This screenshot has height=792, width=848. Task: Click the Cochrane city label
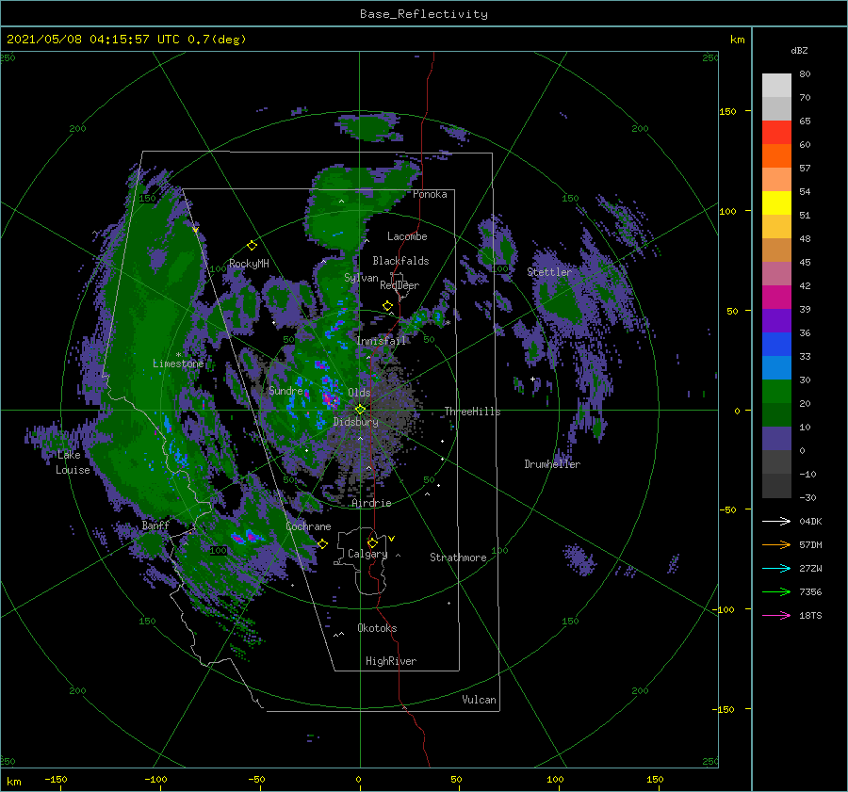(308, 526)
